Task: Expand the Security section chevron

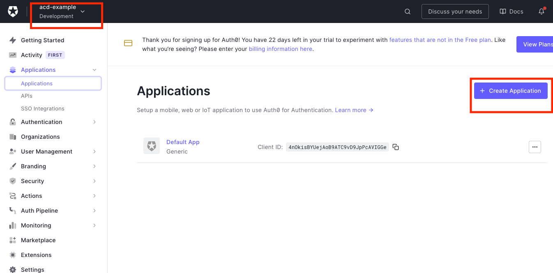Action: pos(94,181)
